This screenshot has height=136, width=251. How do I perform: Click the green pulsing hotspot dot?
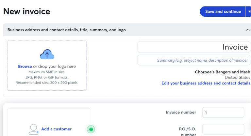point(91,129)
